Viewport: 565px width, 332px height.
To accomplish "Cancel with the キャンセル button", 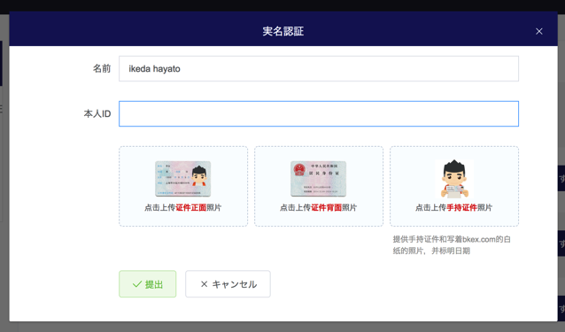I will [x=228, y=284].
